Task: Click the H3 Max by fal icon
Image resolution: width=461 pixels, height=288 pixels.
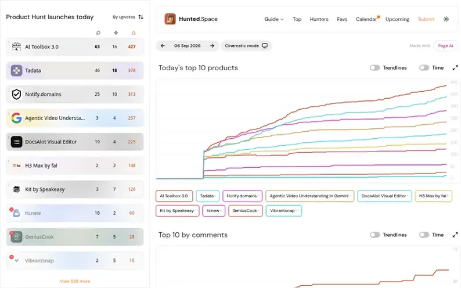Action: (x=16, y=165)
